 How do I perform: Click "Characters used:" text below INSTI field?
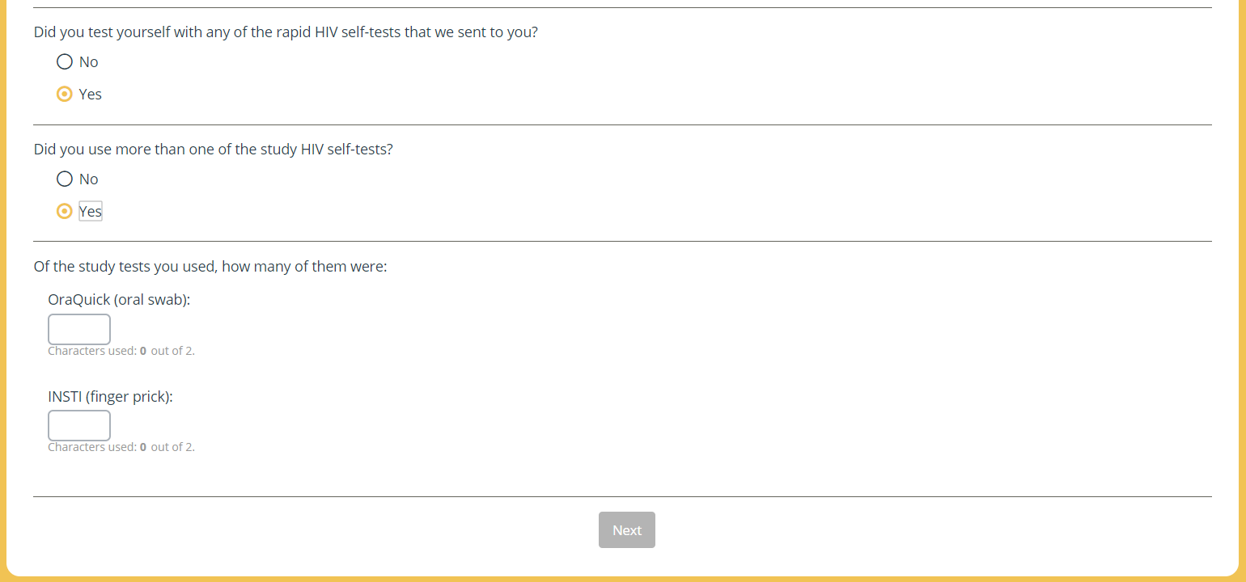coord(92,448)
